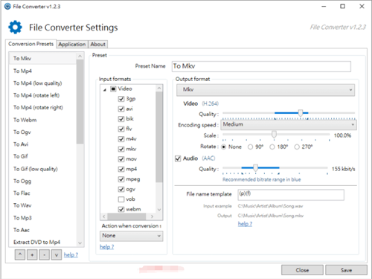Uncheck the flv input format
Screen dimensions: 372x279
click(x=121, y=129)
